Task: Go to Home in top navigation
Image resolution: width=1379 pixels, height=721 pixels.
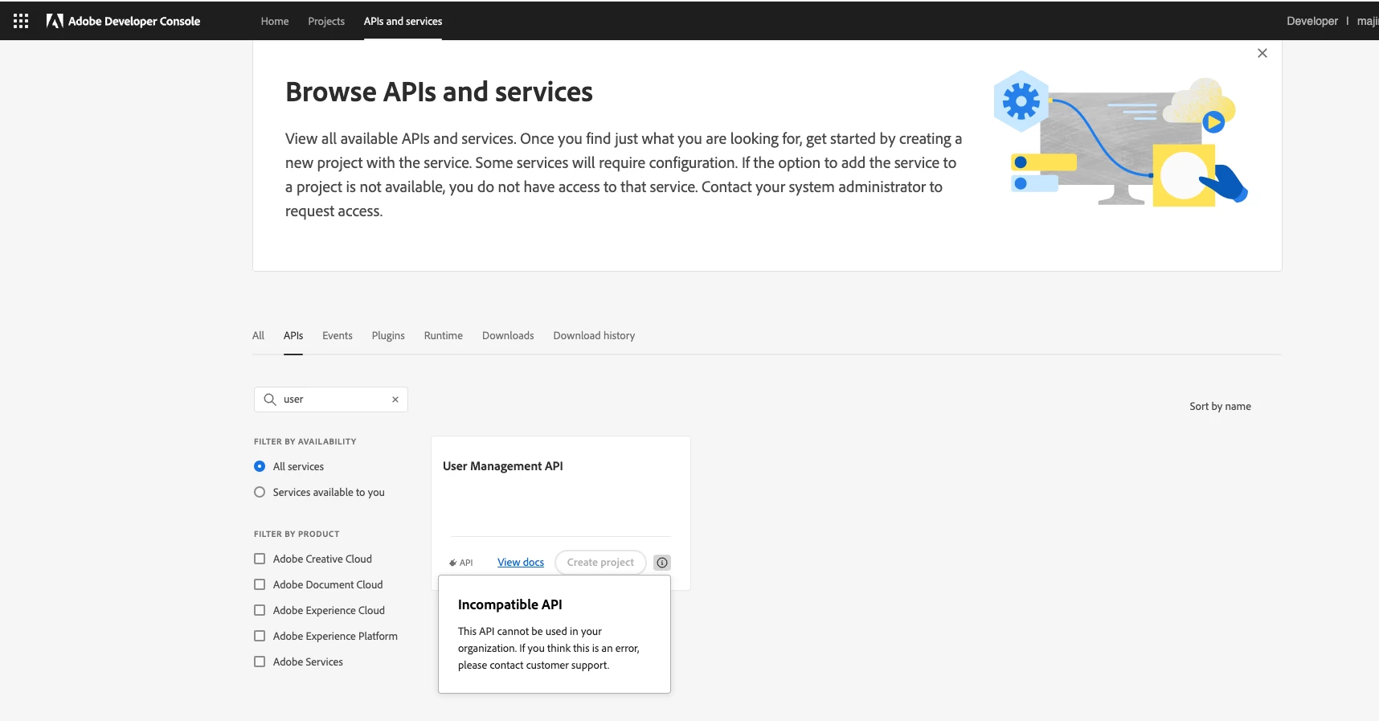Action: pyautogui.click(x=275, y=21)
